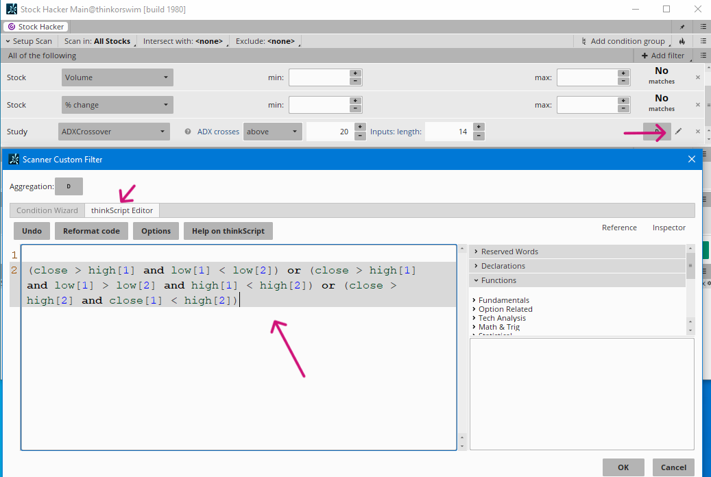Open Help on thinkScript
This screenshot has height=477, width=711.
tap(228, 231)
